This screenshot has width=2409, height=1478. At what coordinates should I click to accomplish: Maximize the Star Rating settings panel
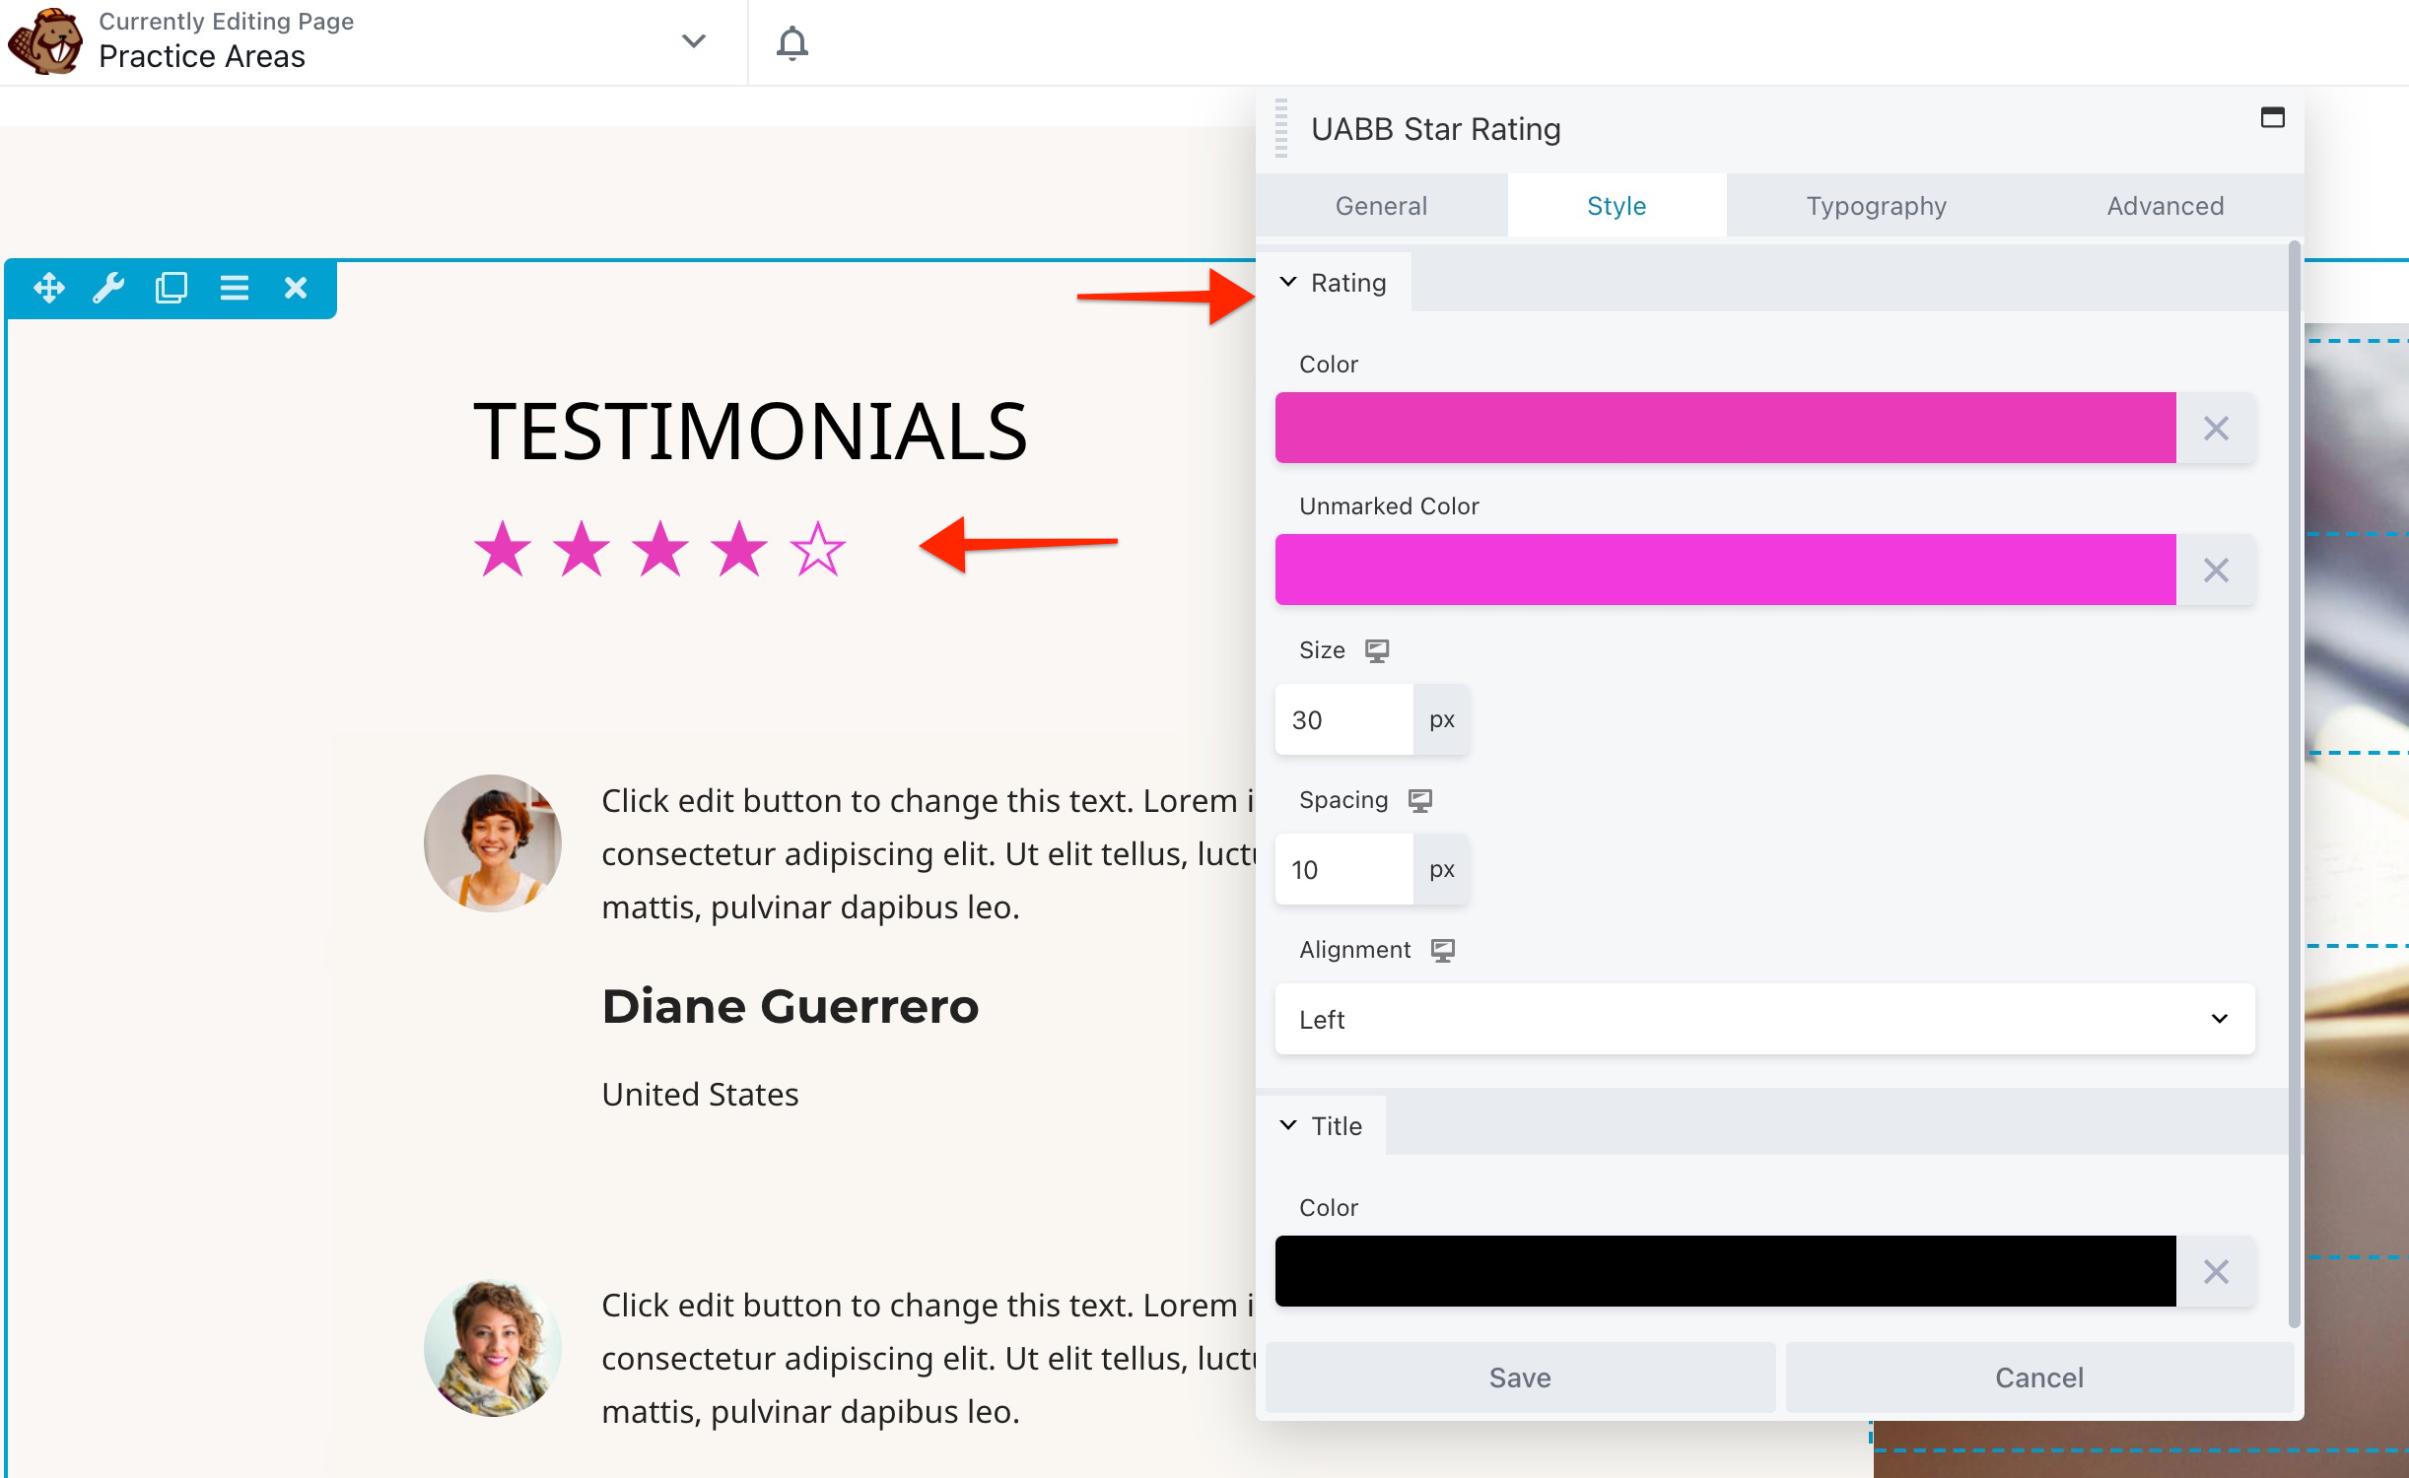point(2272,117)
